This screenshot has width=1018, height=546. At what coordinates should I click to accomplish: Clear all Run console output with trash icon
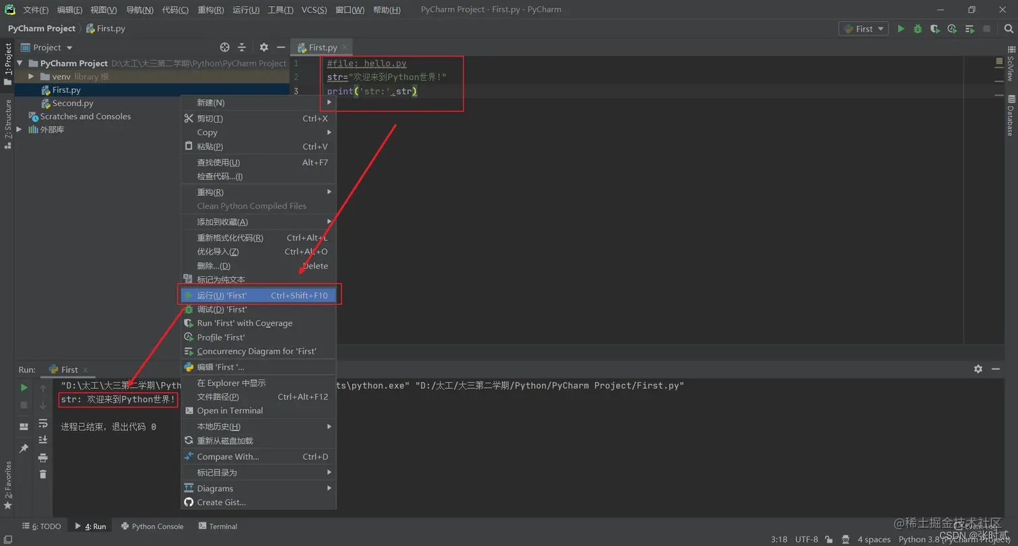tap(43, 474)
